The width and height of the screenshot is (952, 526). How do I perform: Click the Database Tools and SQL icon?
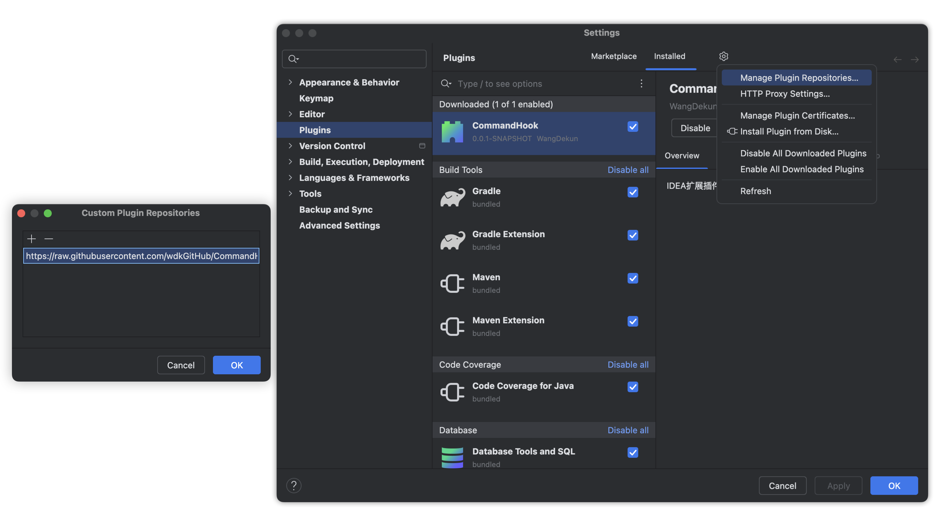452,457
